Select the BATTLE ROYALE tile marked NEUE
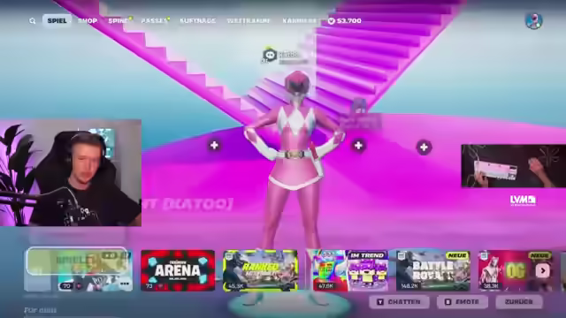 [x=433, y=270]
